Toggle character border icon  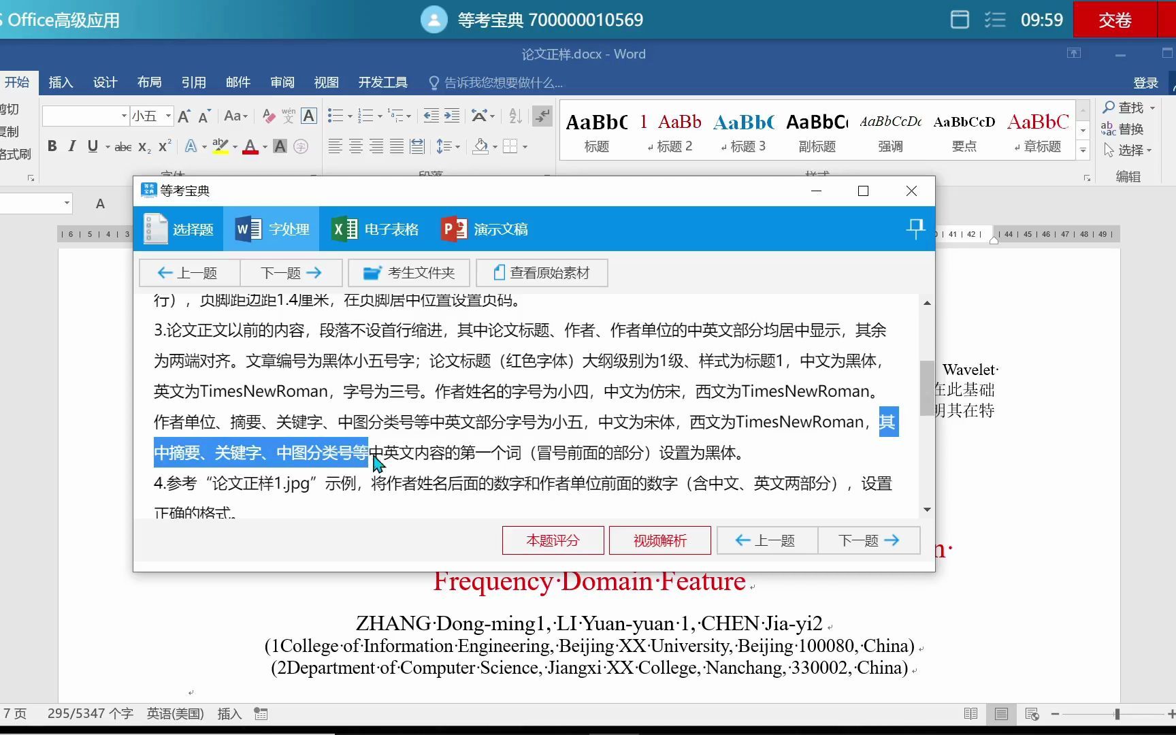click(309, 116)
